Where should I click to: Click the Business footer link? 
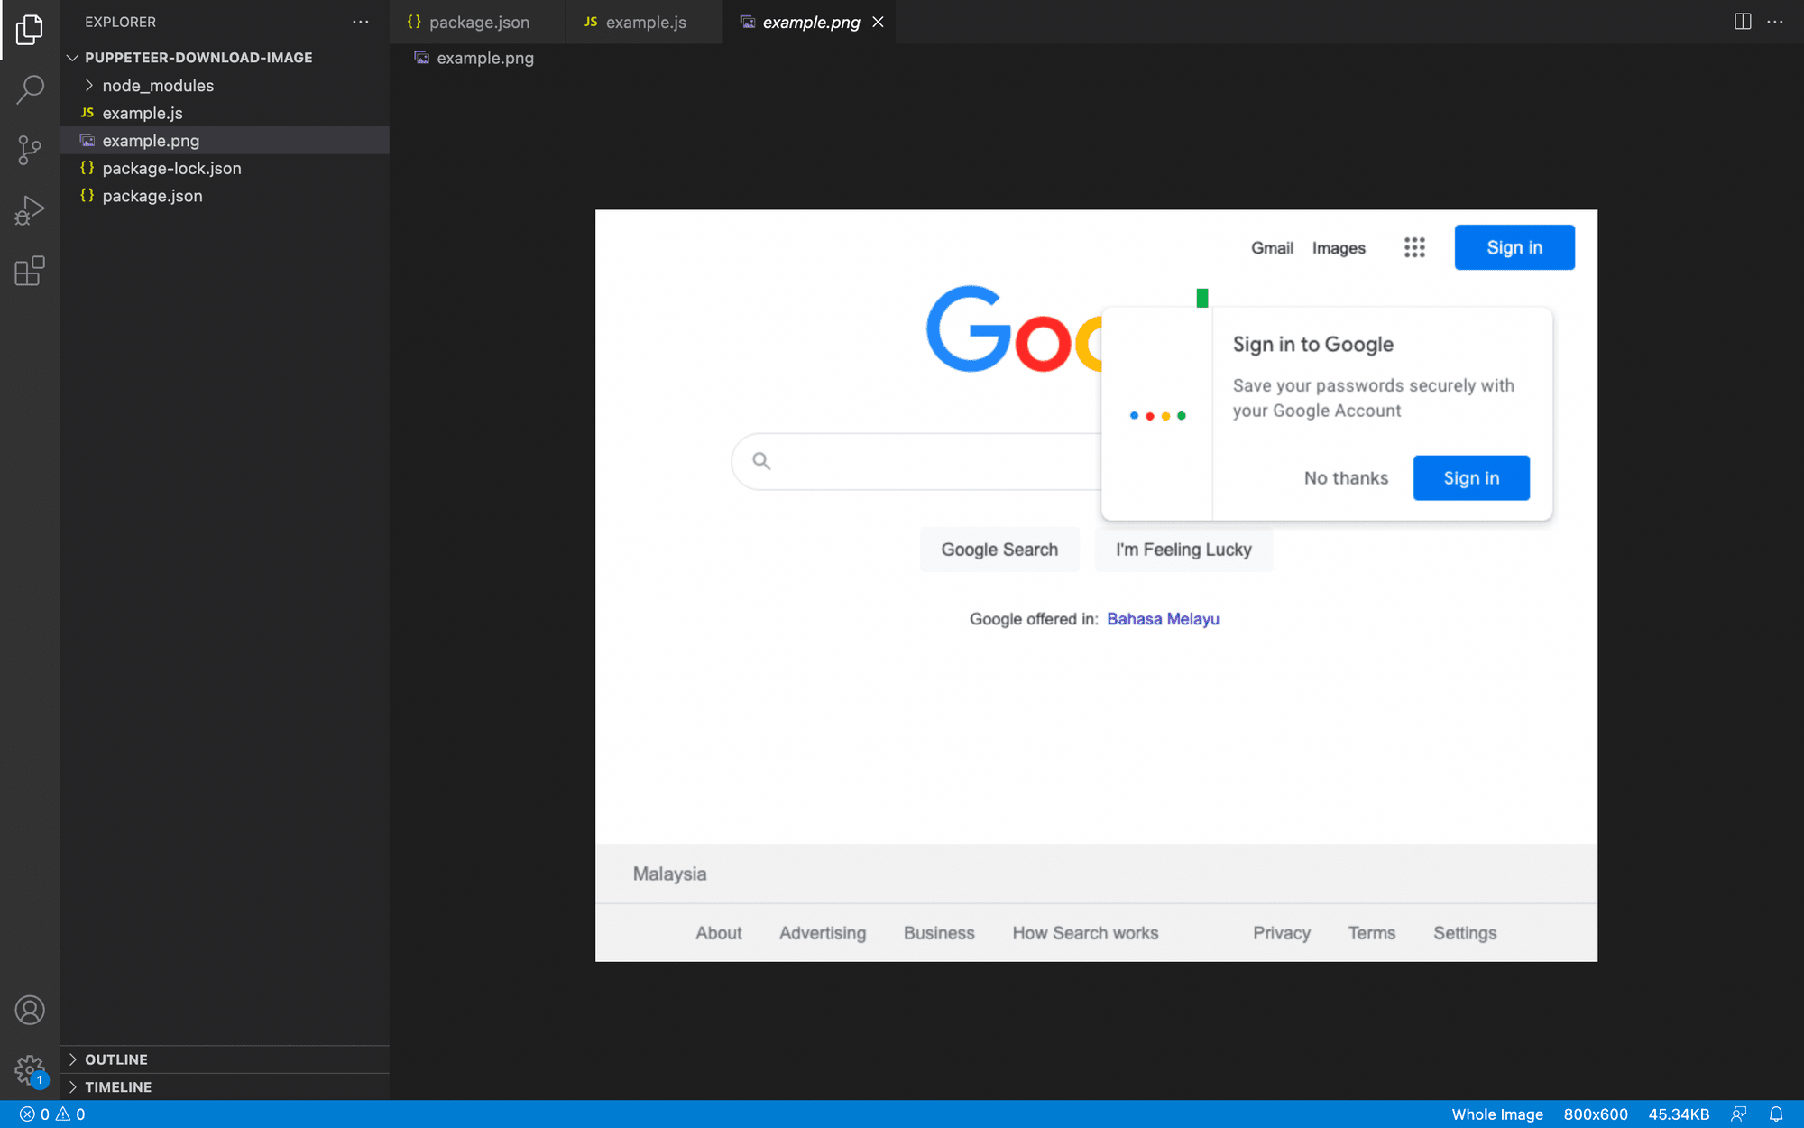(939, 933)
